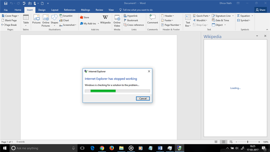Add a new Comment
The width and height of the screenshot is (270, 152).
tap(152, 19)
